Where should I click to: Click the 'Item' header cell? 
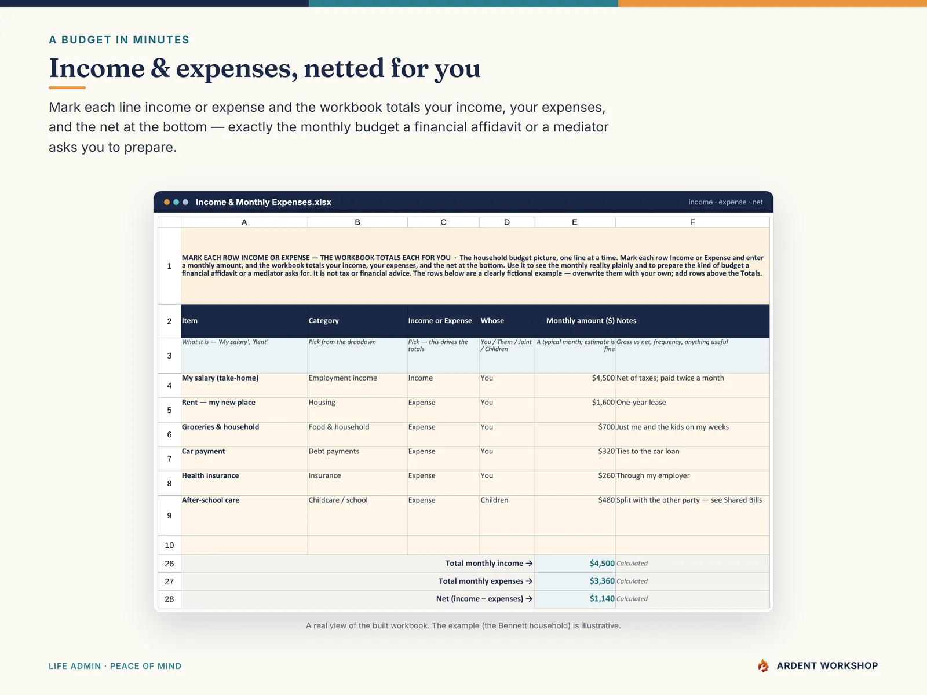click(x=244, y=321)
